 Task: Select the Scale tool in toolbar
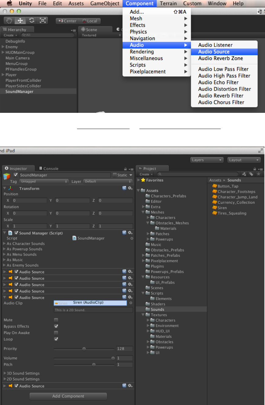pyautogui.click(x=42, y=21)
